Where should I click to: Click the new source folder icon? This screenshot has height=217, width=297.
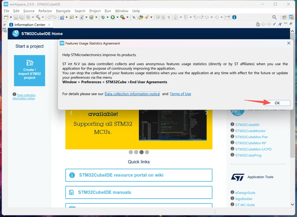tap(72, 17)
